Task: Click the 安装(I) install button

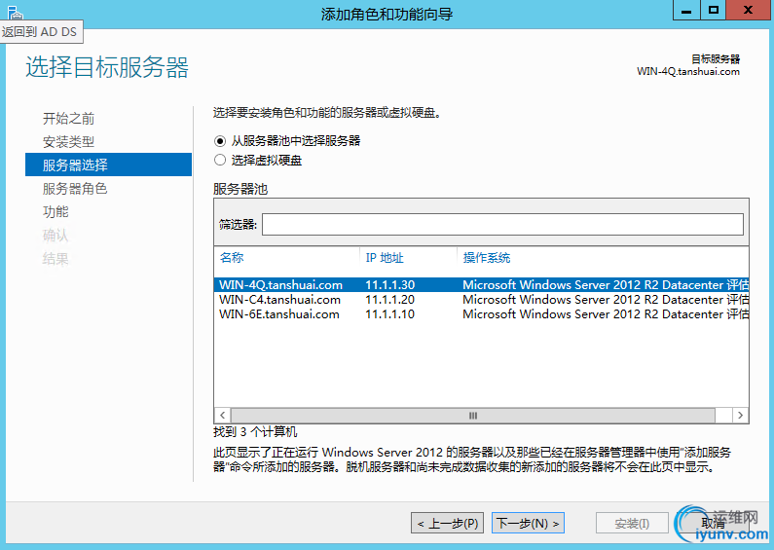Action: pos(632,523)
